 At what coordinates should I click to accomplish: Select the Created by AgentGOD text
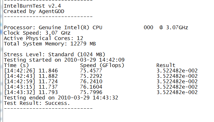[34, 11]
